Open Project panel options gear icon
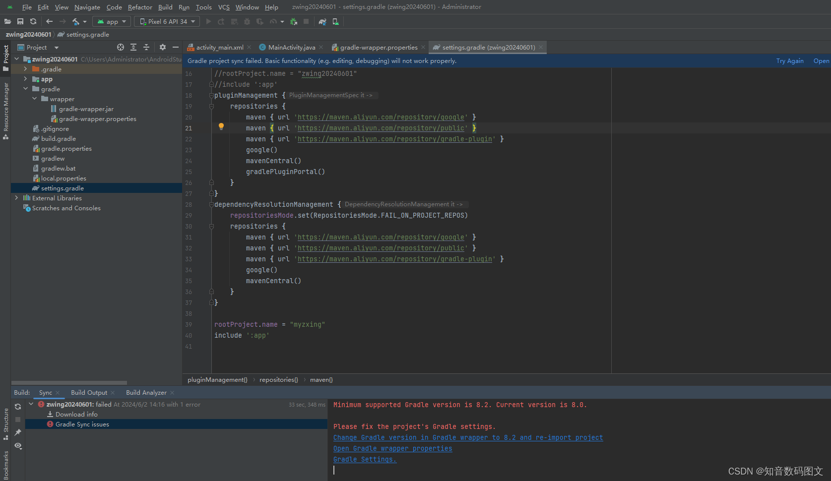The width and height of the screenshot is (831, 481). (x=163, y=47)
